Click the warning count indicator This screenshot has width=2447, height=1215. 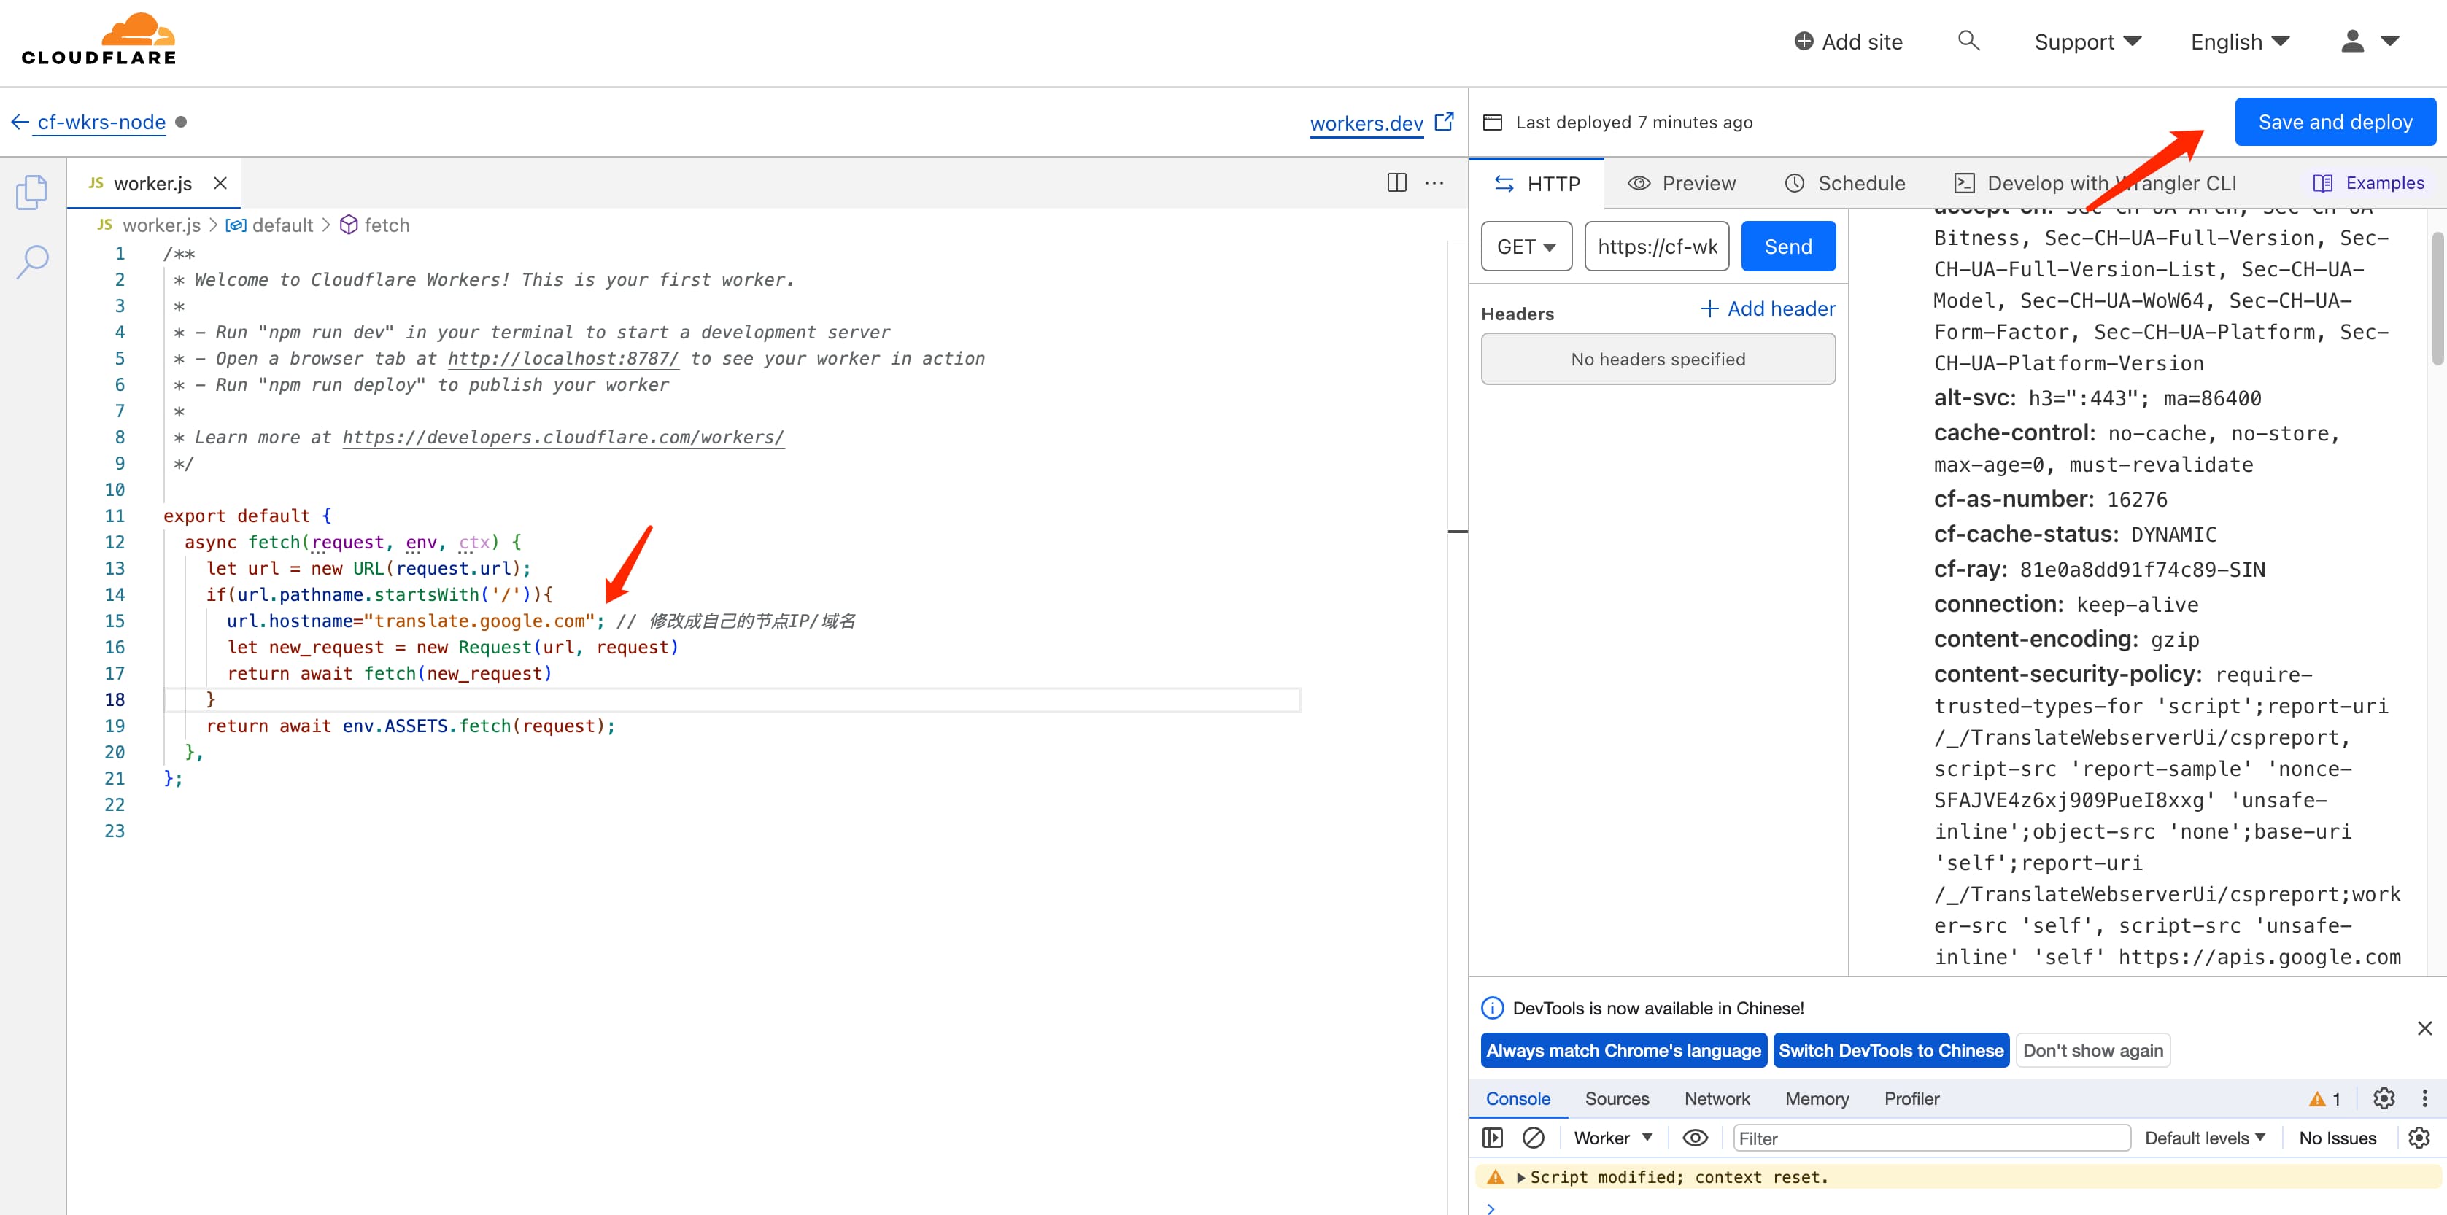(2325, 1098)
